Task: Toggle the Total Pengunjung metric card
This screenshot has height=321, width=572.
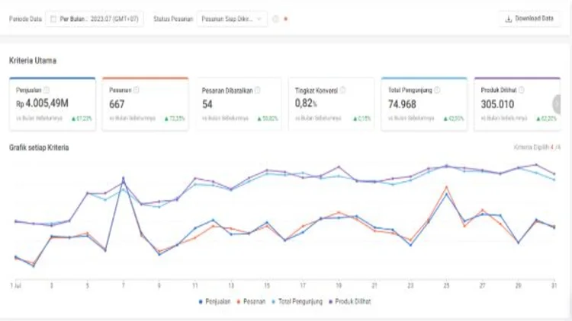Action: pyautogui.click(x=424, y=103)
